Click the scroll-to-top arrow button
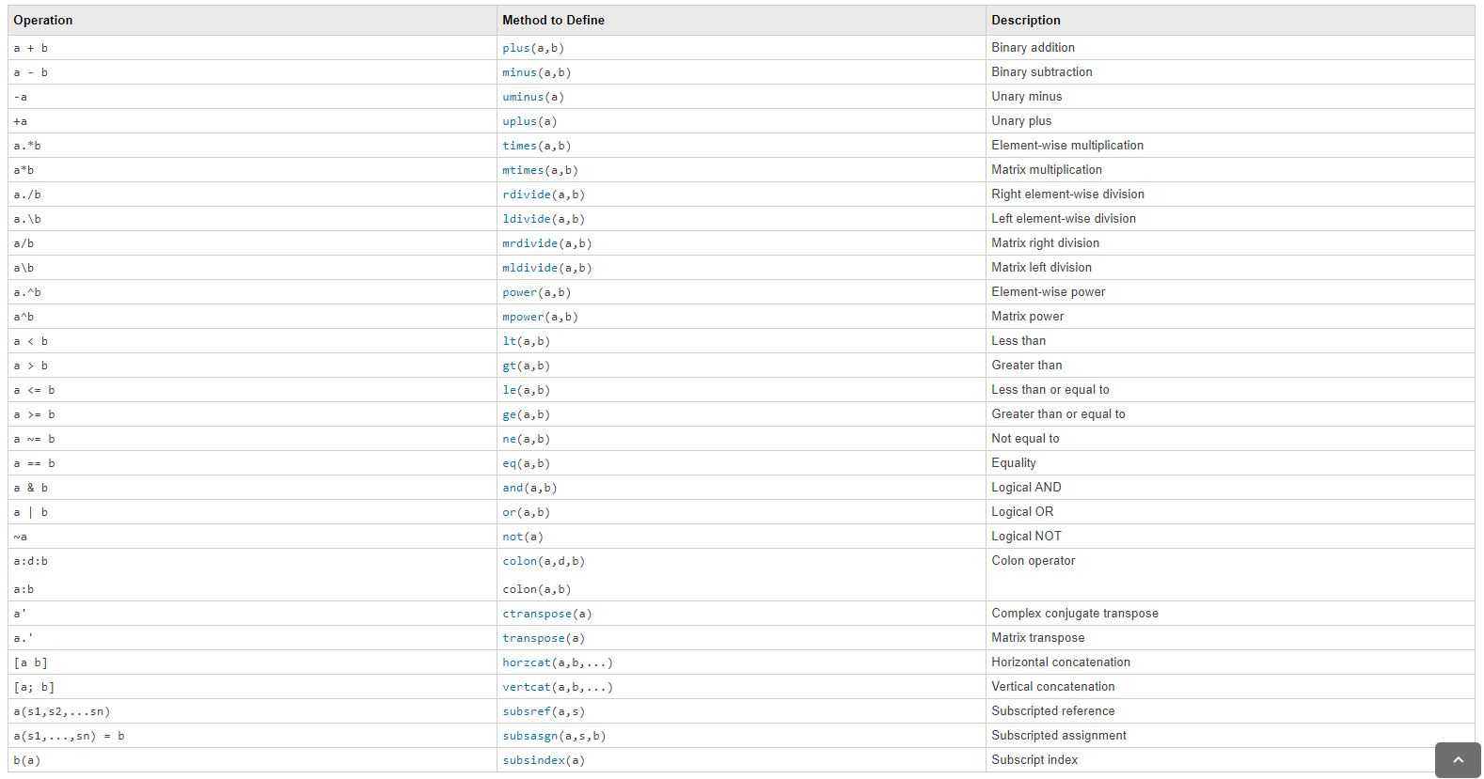Screen dimensions: 1484x779 (x=1458, y=759)
